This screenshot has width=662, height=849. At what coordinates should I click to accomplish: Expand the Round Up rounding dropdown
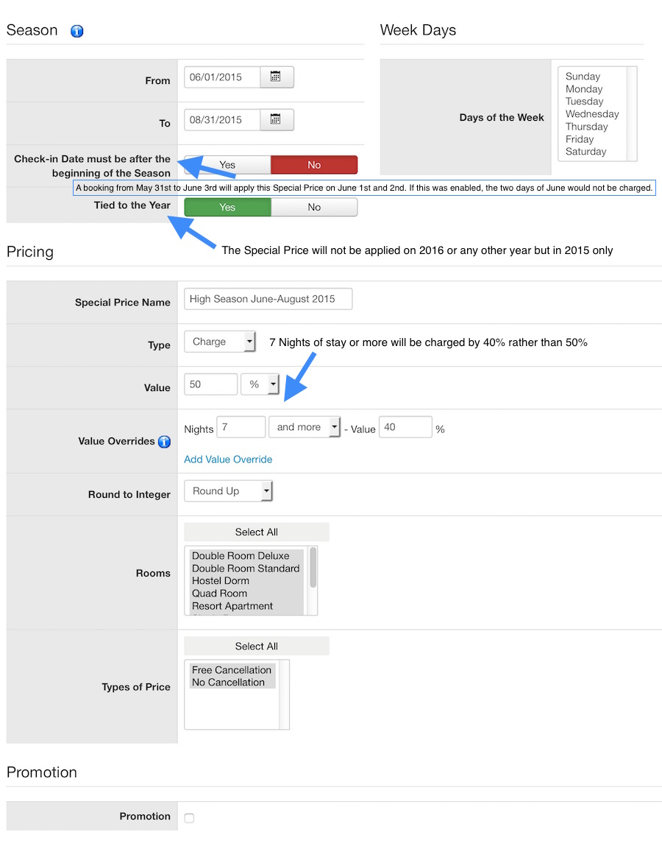228,491
